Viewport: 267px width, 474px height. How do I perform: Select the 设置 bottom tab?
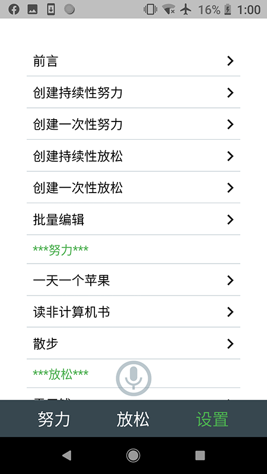pos(212,419)
